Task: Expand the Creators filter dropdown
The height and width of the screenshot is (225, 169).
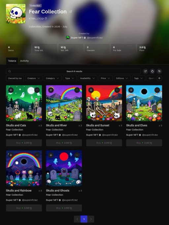Action: coord(34,78)
